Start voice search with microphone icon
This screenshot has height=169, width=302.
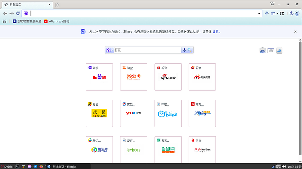coord(184,50)
